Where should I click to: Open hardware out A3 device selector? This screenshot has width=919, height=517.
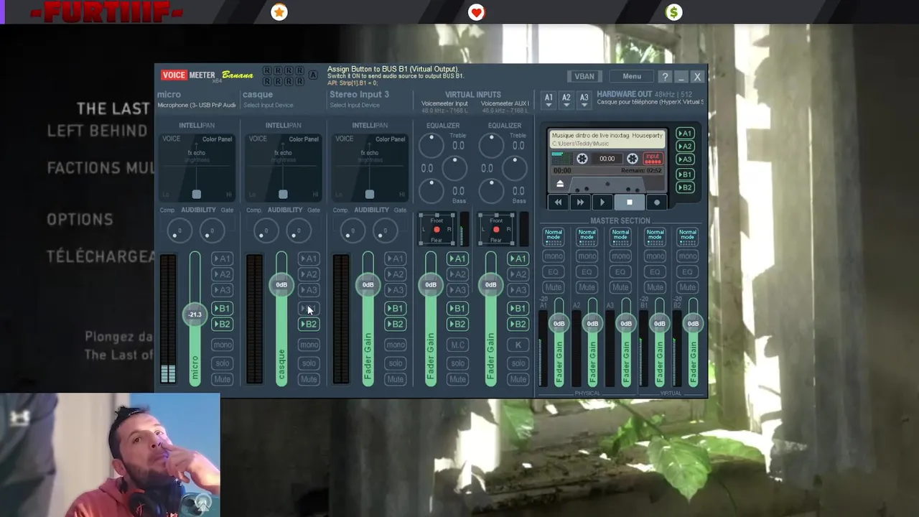point(584,100)
